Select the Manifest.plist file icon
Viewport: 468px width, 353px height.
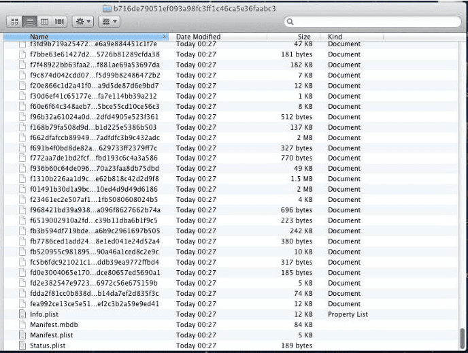click(24, 335)
